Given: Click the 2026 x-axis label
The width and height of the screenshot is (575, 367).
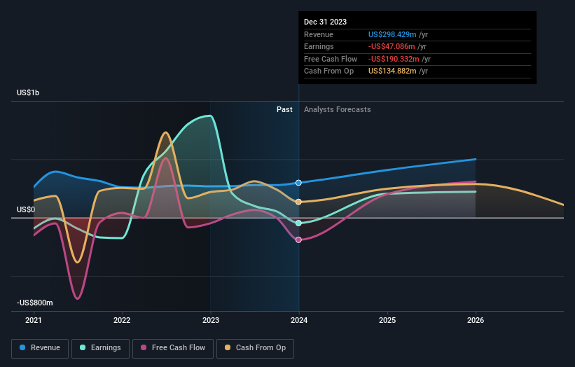Looking at the screenshot, I should pos(476,320).
